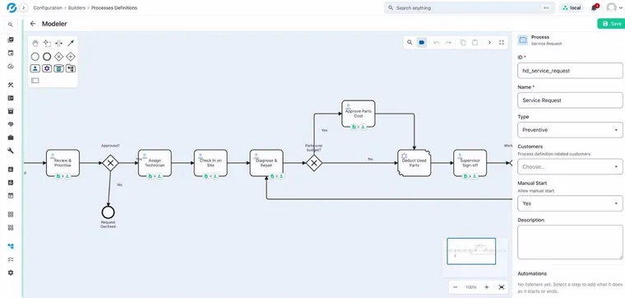The image size is (625, 298).
Task: Click the 100% zoom level
Action: (x=470, y=287)
